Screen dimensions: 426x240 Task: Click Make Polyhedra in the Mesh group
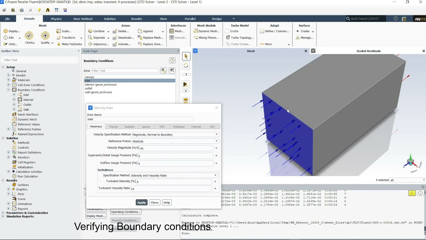(69, 44)
